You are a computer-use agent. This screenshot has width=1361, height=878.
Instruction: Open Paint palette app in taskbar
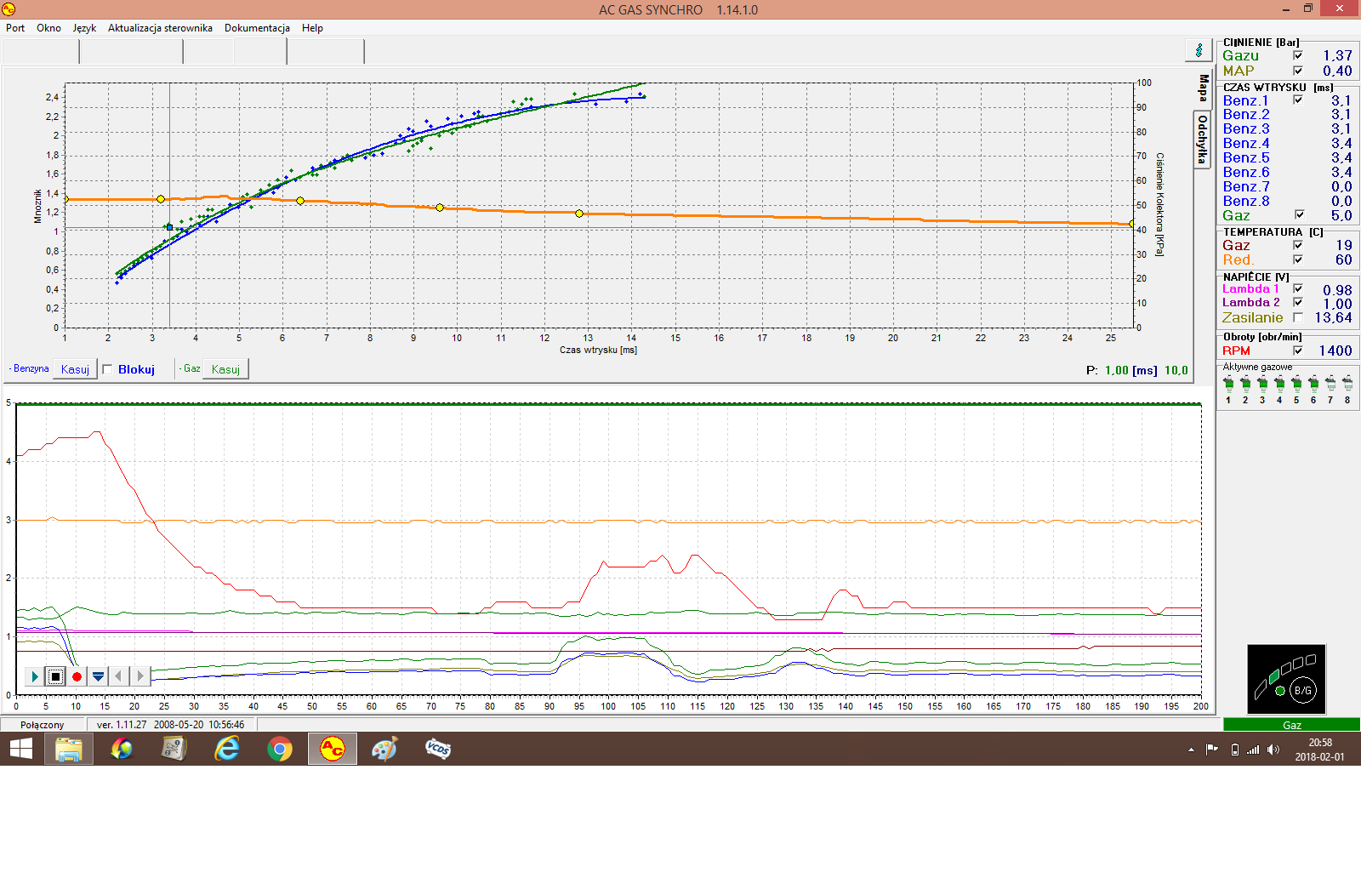click(x=385, y=749)
